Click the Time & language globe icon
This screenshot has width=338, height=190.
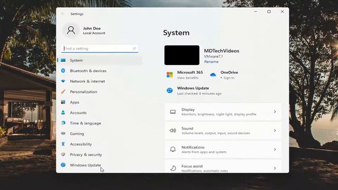point(63,123)
